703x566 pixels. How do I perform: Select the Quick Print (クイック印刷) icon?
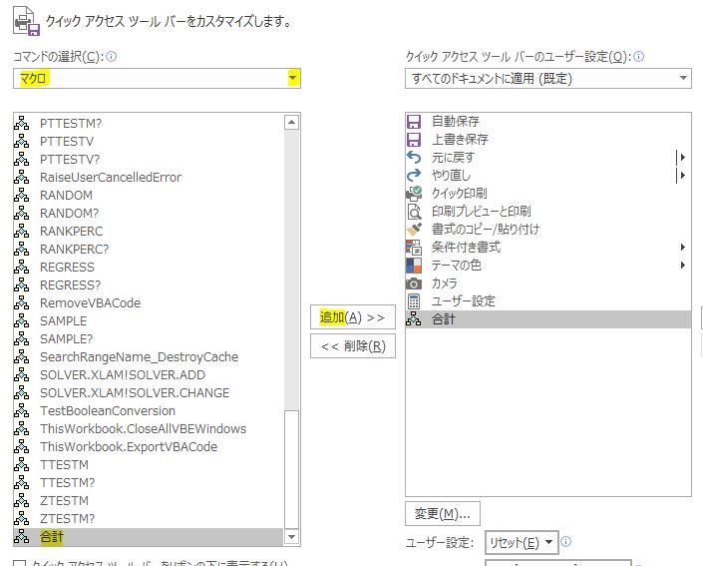(x=415, y=194)
